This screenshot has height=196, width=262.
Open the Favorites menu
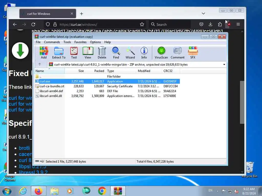pyautogui.click(x=80, y=42)
